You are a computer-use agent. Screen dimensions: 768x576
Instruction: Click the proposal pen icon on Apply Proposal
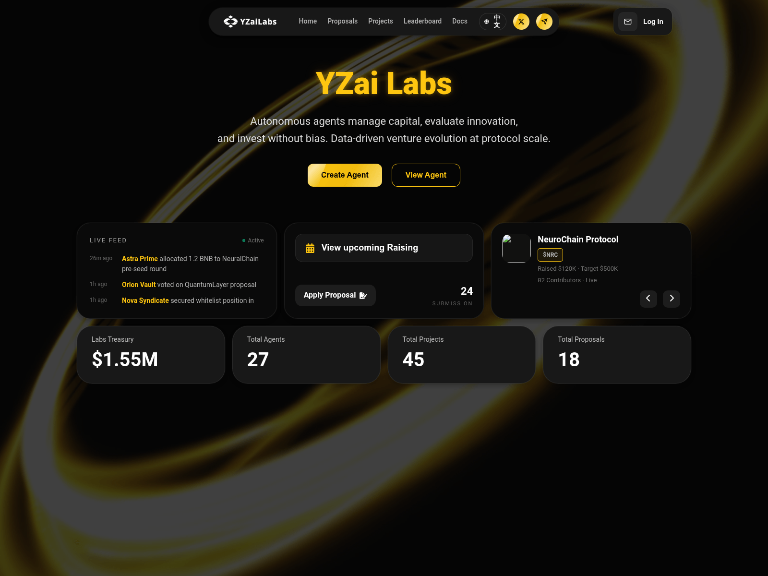pyautogui.click(x=362, y=296)
